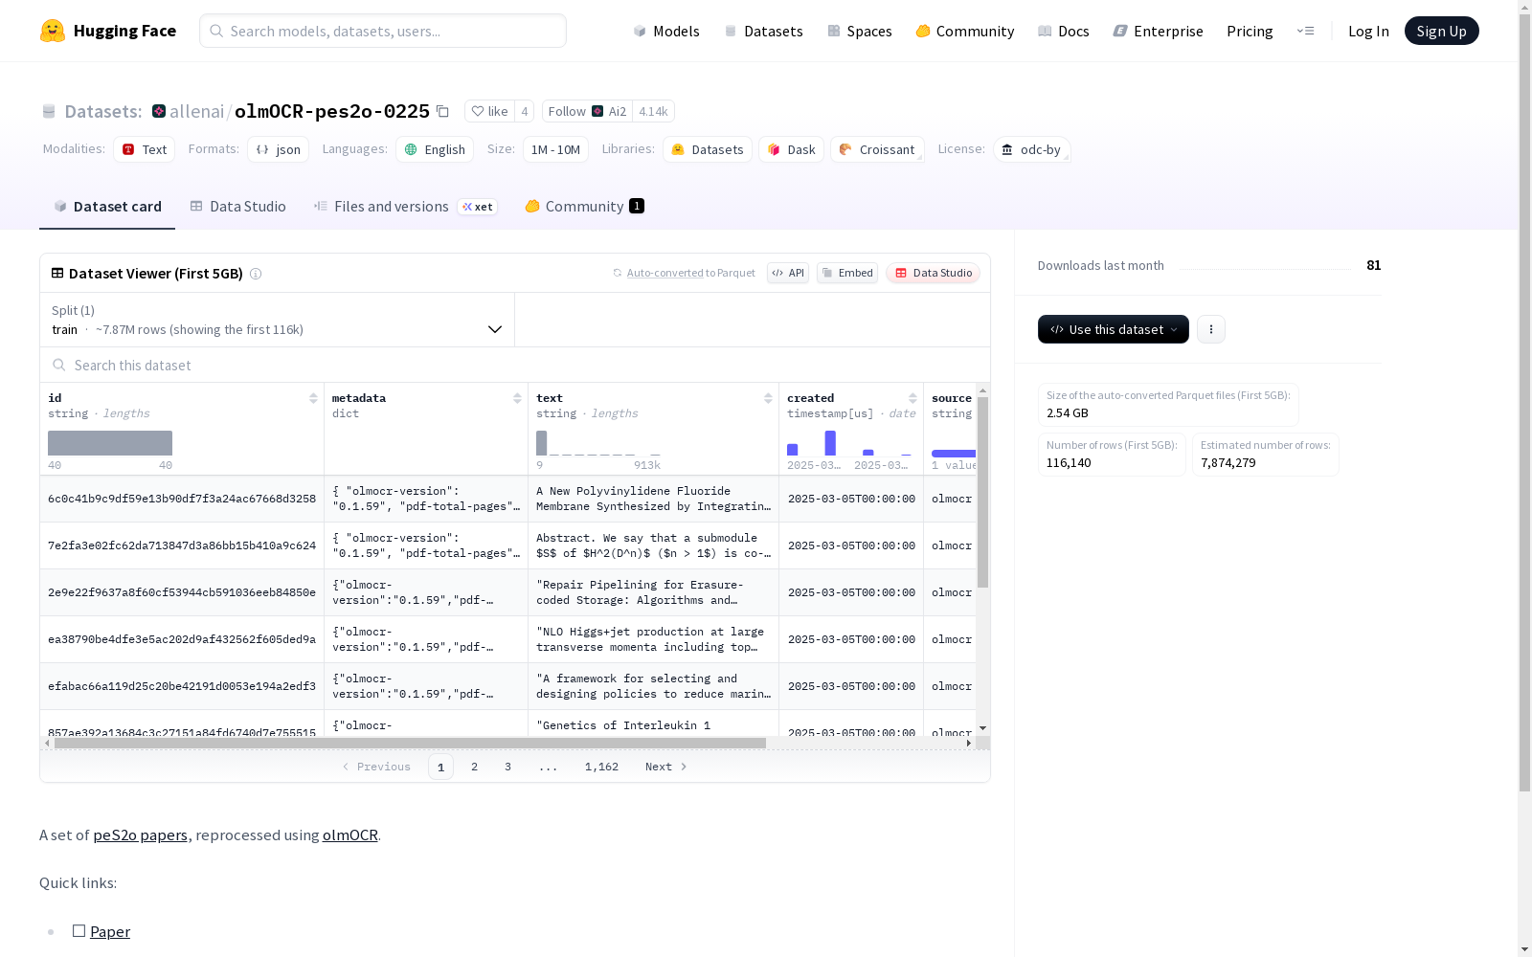Click the id length histogram bar

point(110,443)
